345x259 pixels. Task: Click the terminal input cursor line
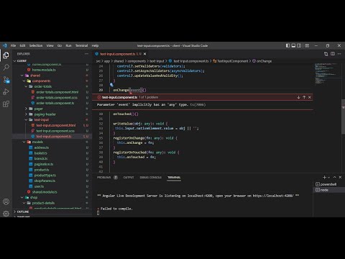point(98,213)
